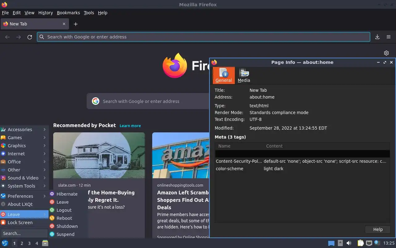Screen dimensions: 396x248
Task: Open the View menu
Action: click(29, 13)
